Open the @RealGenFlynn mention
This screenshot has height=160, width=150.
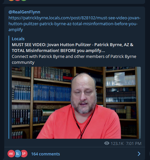24,12
